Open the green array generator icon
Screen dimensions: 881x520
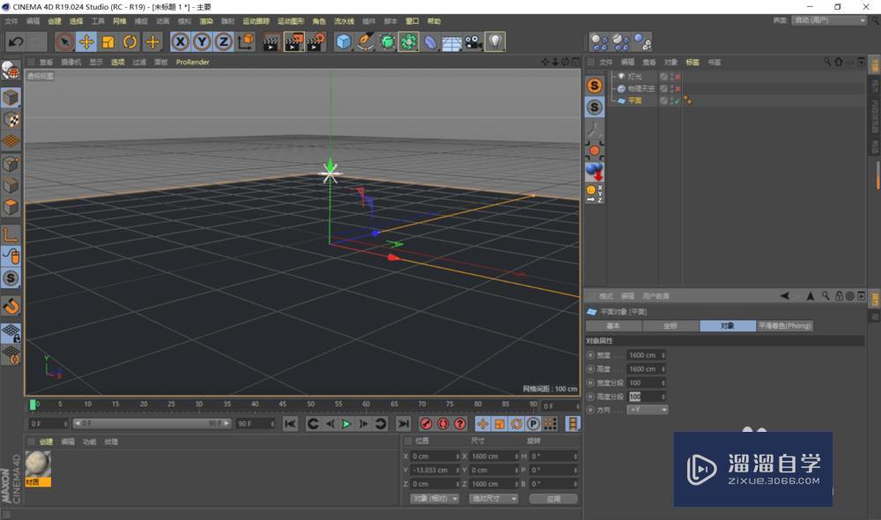pyautogui.click(x=409, y=41)
